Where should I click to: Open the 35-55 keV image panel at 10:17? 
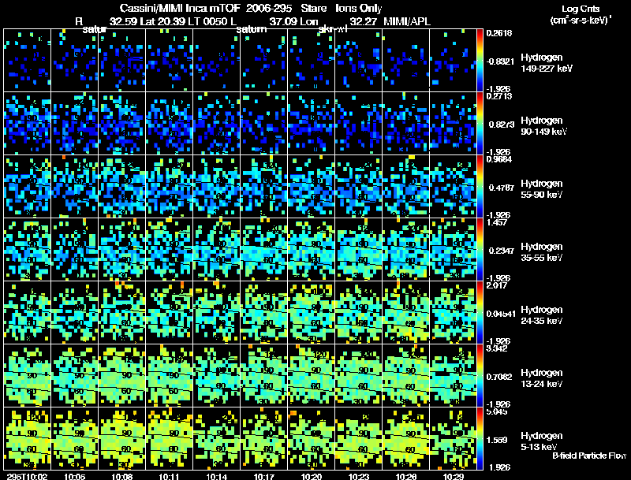coord(264,250)
